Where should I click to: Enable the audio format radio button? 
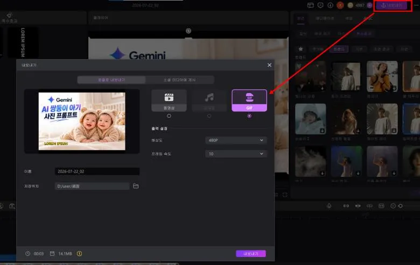point(209,116)
